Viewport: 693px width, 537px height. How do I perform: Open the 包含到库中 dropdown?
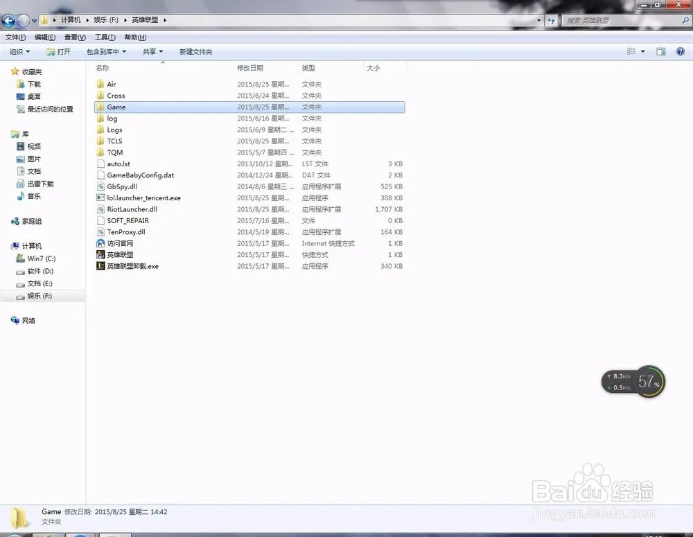[x=106, y=52]
